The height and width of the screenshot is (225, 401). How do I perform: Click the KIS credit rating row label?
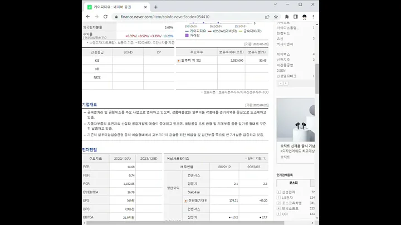point(97,61)
